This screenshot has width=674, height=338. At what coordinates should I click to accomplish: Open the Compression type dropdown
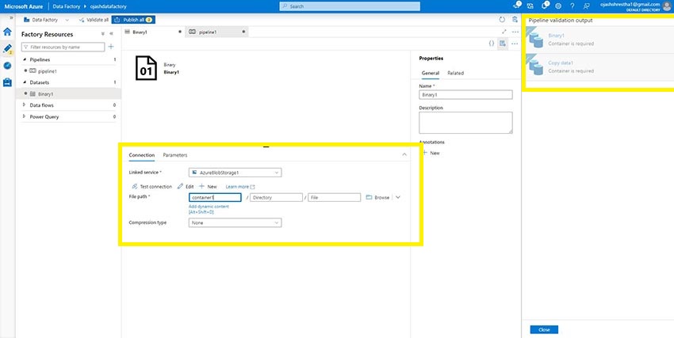point(236,222)
